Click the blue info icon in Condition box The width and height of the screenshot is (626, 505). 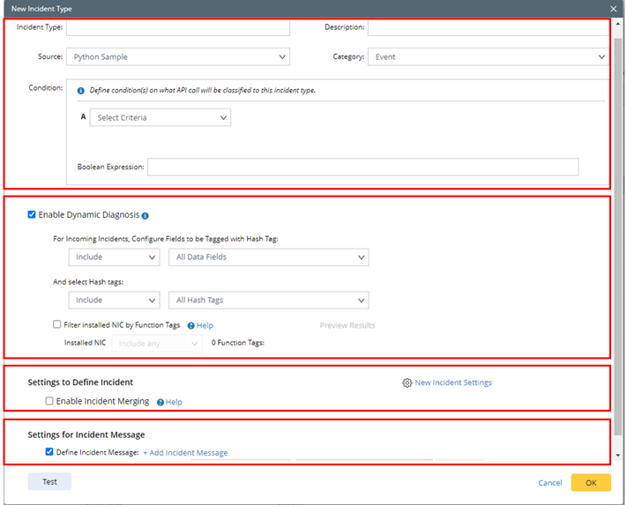point(81,91)
